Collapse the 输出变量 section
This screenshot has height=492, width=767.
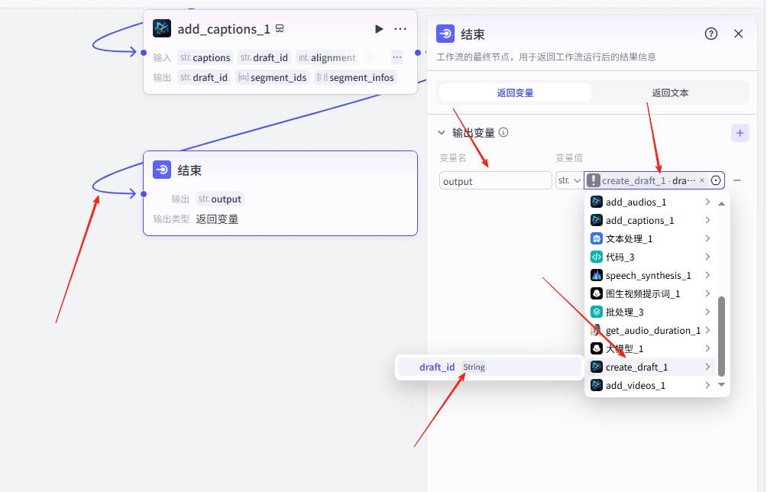[x=442, y=132]
